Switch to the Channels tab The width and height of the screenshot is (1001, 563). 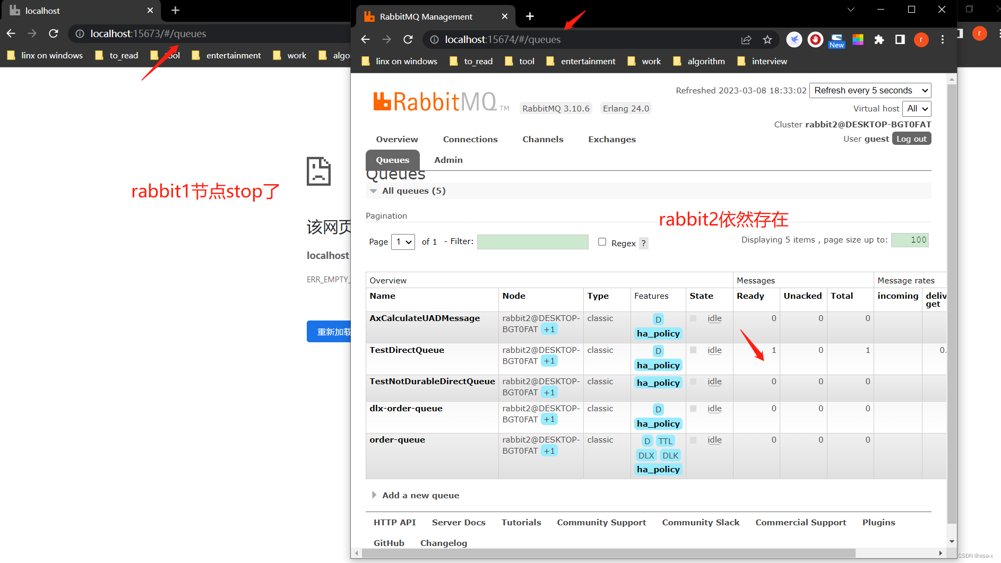[x=543, y=139]
